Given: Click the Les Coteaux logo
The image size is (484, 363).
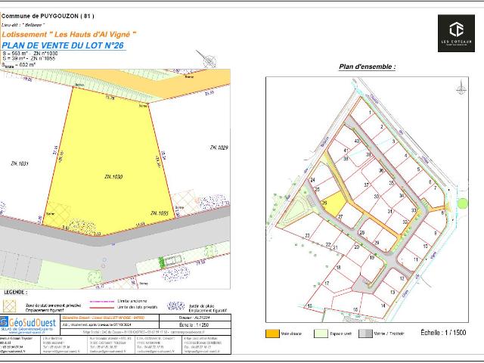Looking at the screenshot, I should (456, 33).
